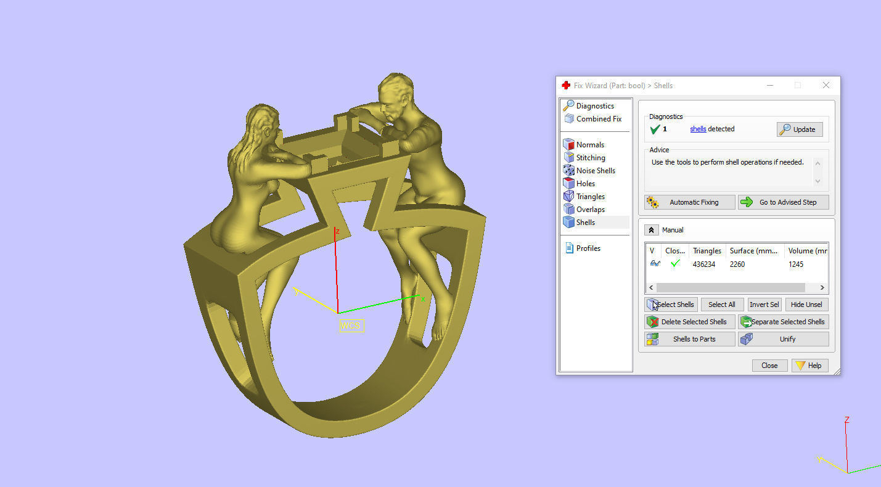Click Go to Advised Step
881x487 pixels.
[x=784, y=202]
